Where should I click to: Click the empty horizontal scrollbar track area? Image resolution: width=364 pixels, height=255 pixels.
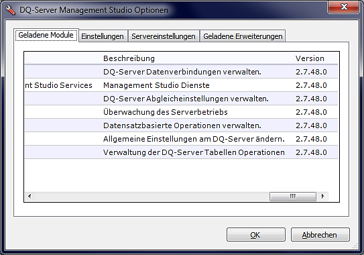pos(151,196)
